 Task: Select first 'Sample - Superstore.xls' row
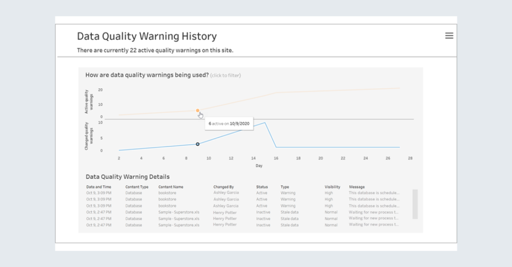coord(179,212)
